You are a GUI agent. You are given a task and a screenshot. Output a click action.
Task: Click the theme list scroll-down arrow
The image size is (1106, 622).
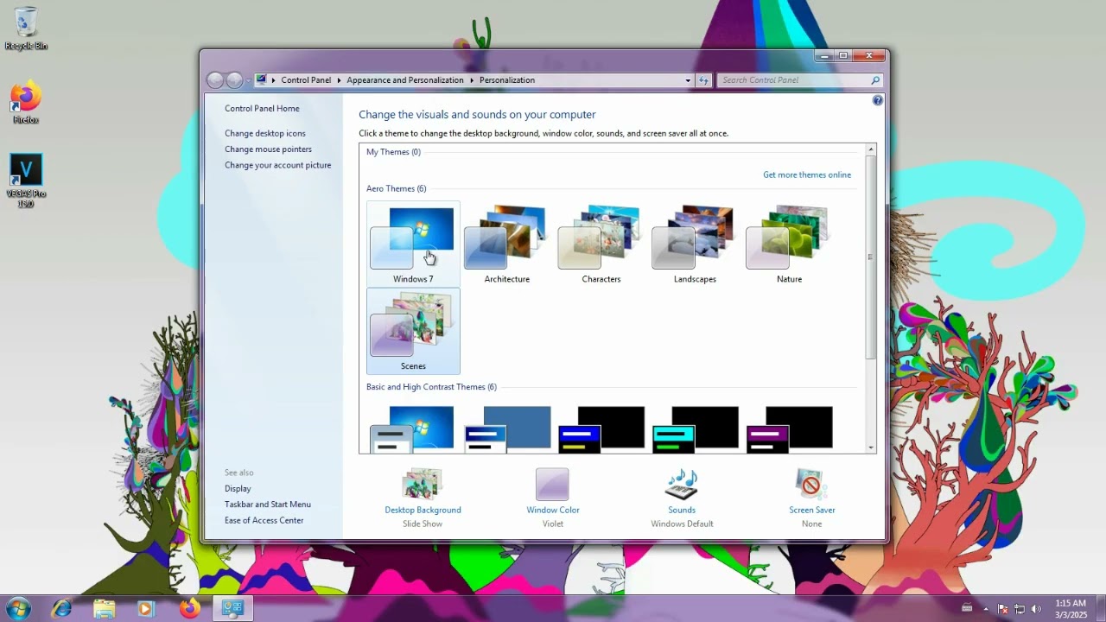click(870, 447)
